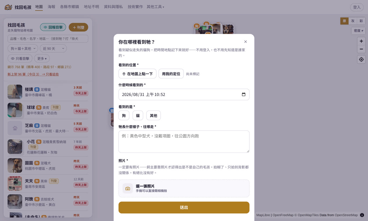
Task: Switch map style to 彩
Action: pyautogui.click(x=361, y=21)
